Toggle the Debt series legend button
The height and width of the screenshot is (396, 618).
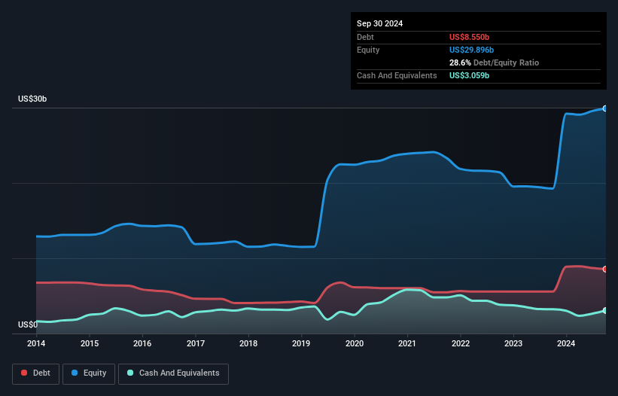coord(36,373)
